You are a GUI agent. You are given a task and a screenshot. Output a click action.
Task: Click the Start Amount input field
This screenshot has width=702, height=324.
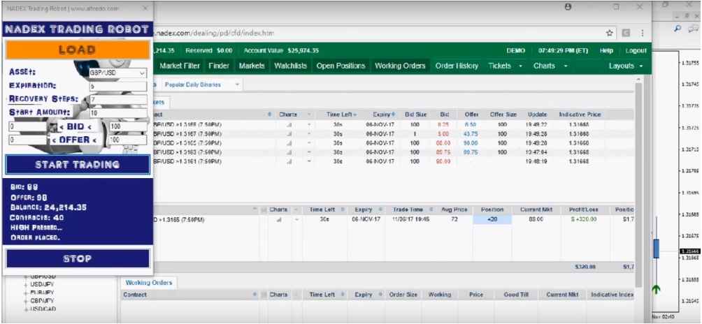click(x=118, y=113)
